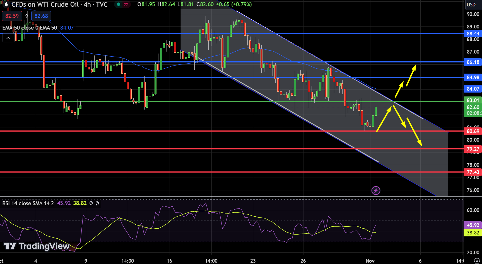The height and width of the screenshot is (264, 482).
Task: Click the TradingView logo
Action: coord(36,246)
